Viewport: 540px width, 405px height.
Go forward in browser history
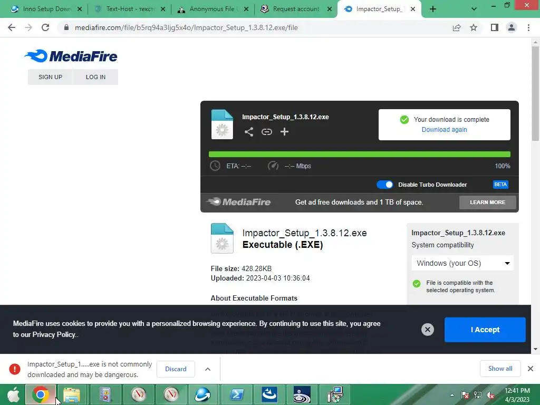tap(28, 27)
